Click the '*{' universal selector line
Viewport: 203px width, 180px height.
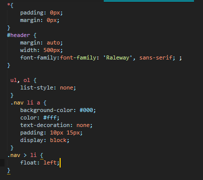click(x=10, y=5)
